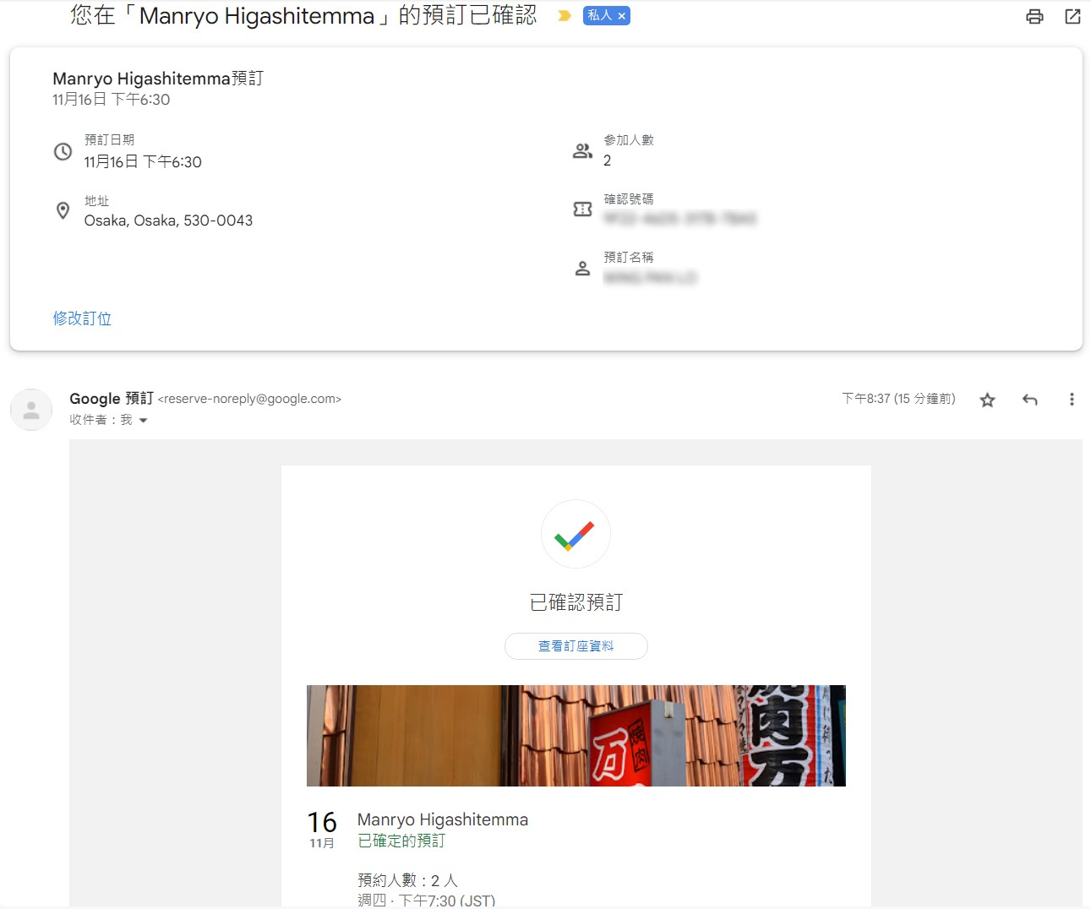Select the sender name Google 預訂

[x=112, y=399]
